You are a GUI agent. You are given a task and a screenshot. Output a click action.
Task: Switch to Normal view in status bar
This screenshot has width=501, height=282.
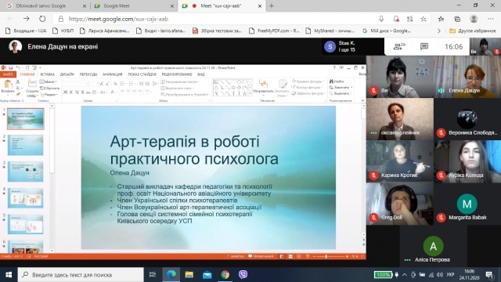coord(282,256)
